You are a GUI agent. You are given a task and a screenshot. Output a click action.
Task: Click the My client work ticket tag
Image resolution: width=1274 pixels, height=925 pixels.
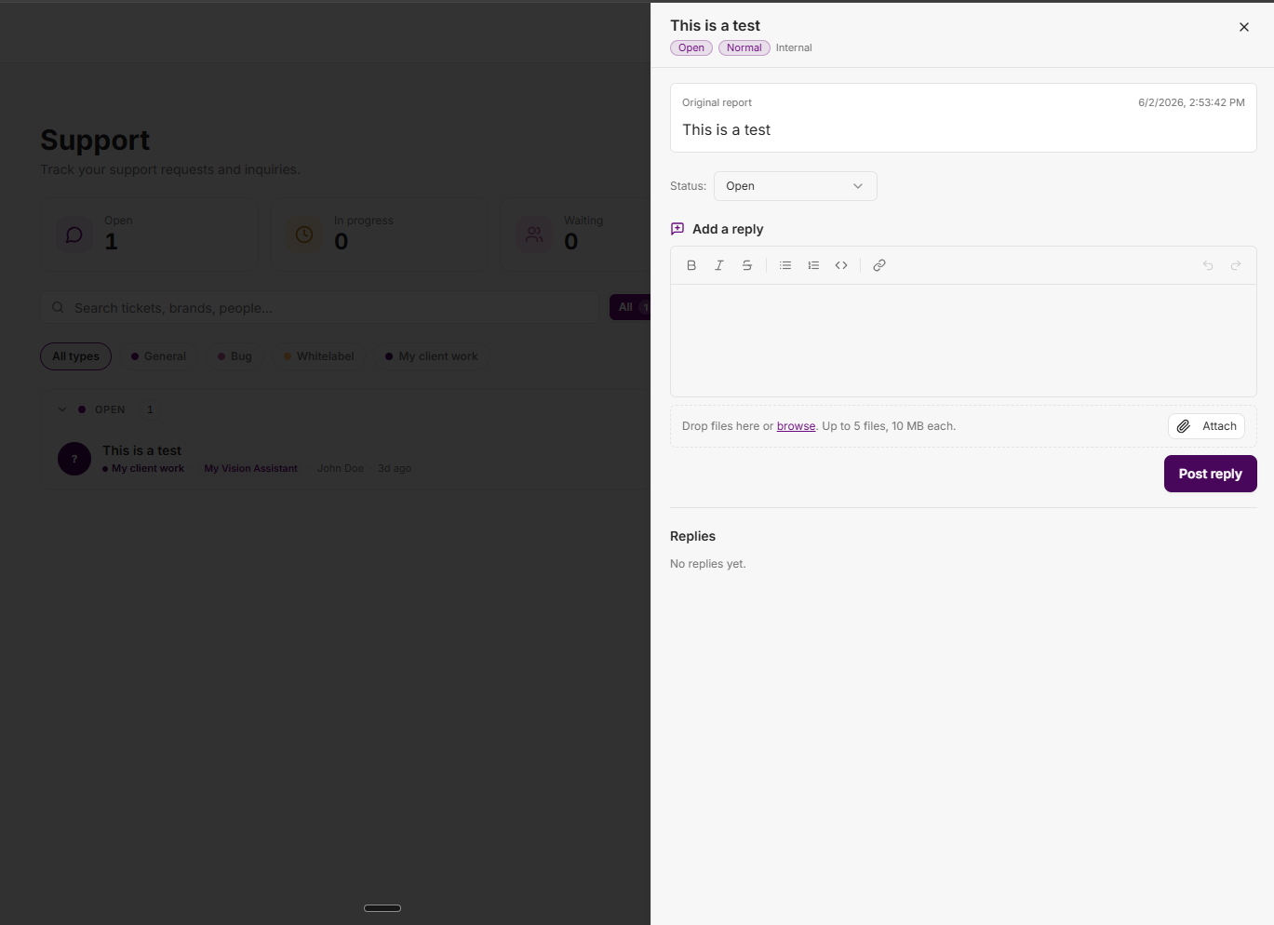tap(143, 469)
